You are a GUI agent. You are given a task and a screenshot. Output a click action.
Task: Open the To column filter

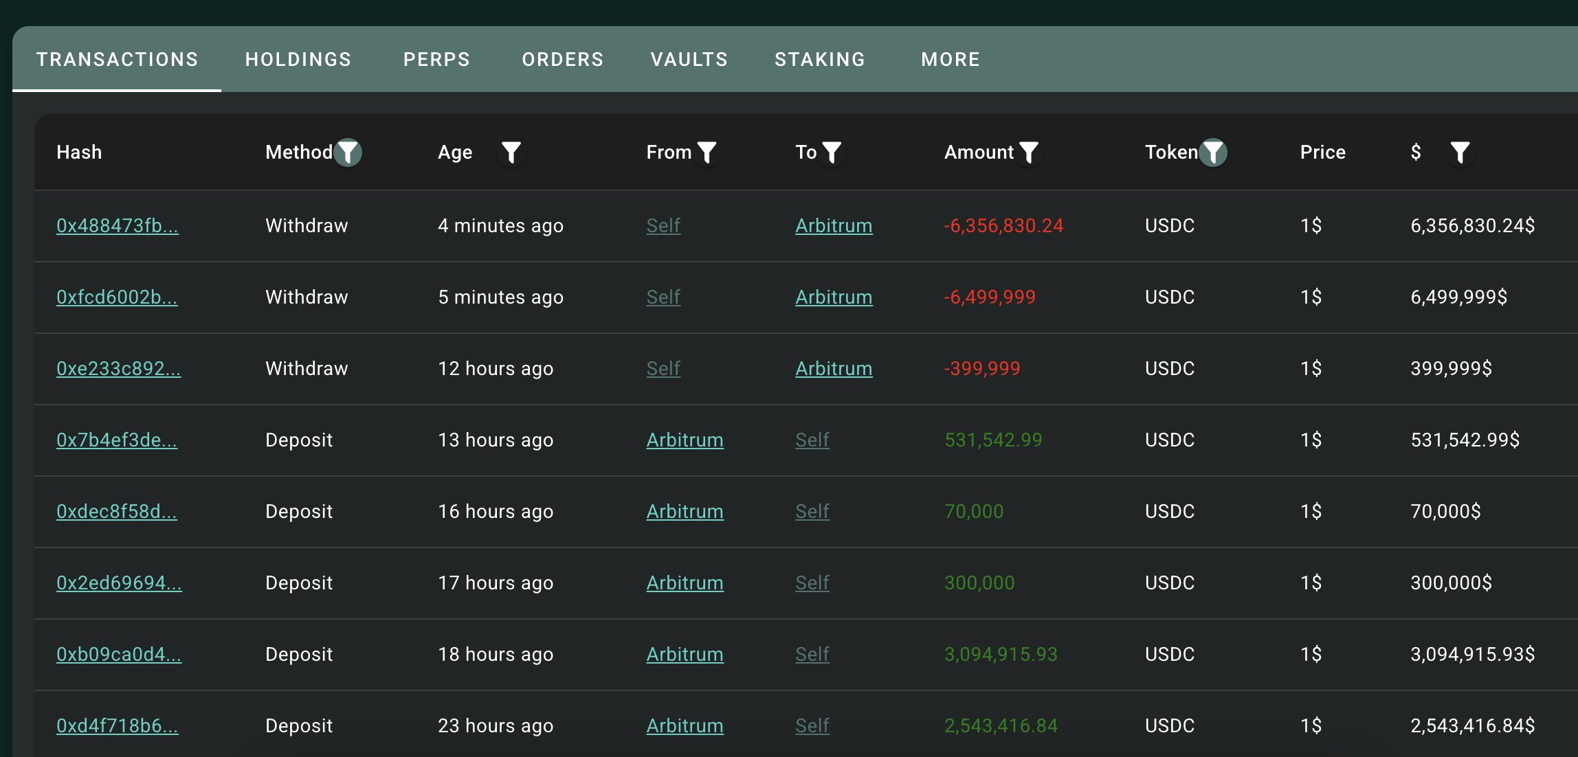coord(832,152)
